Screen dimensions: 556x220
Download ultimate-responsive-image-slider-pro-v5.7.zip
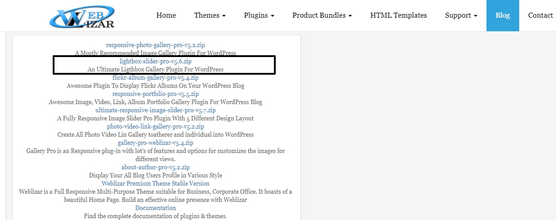tap(155, 110)
